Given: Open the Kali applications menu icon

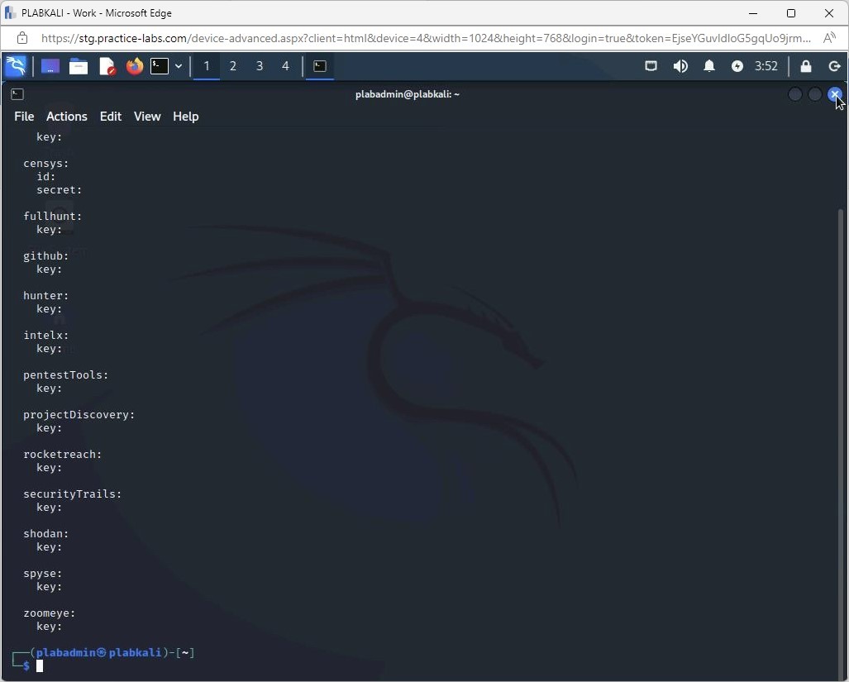Looking at the screenshot, I should tap(16, 66).
